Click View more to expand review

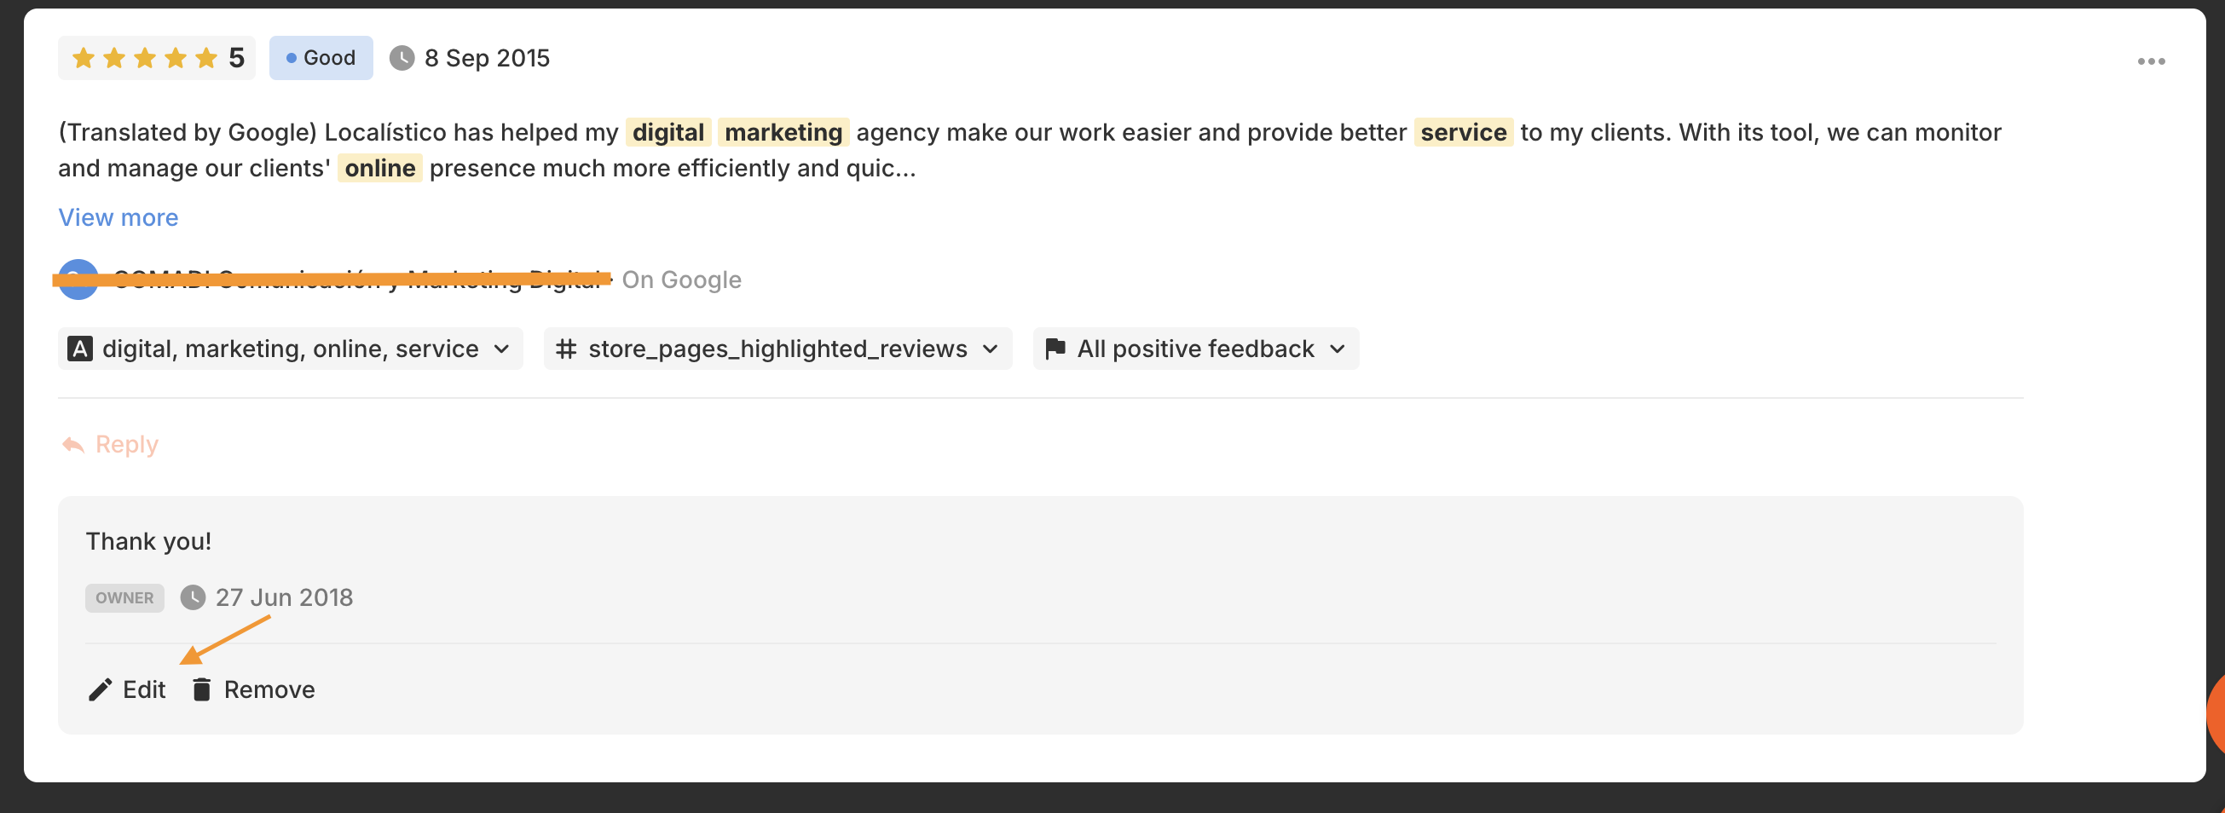tap(118, 217)
